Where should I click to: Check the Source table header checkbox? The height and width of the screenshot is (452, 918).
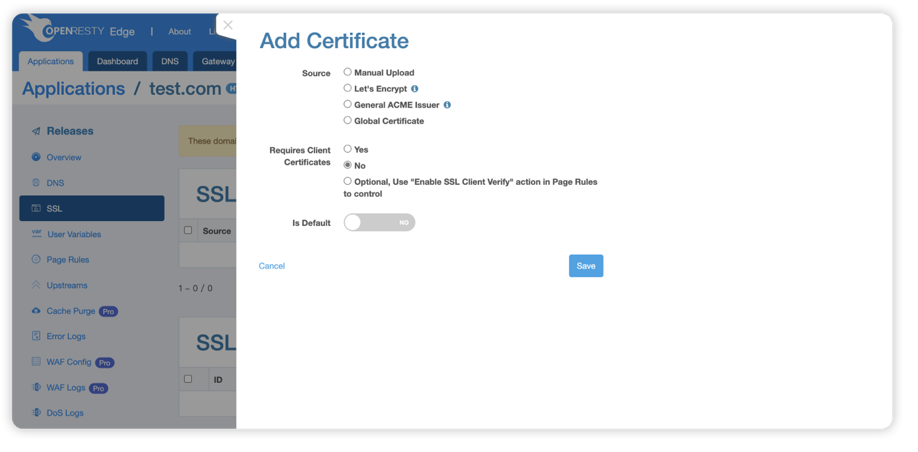188,229
